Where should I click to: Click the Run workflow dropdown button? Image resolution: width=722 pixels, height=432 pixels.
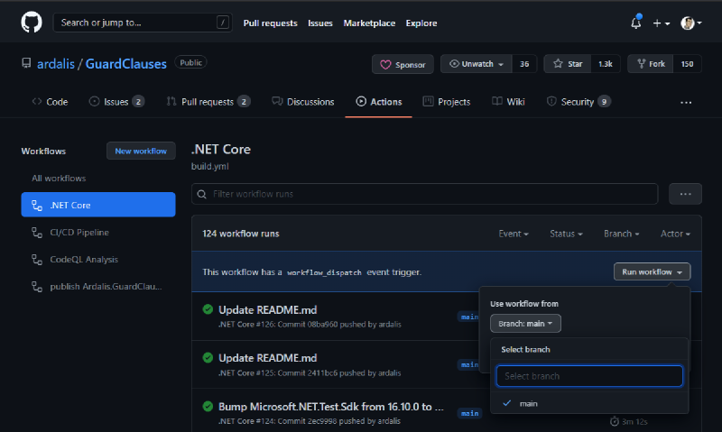652,271
